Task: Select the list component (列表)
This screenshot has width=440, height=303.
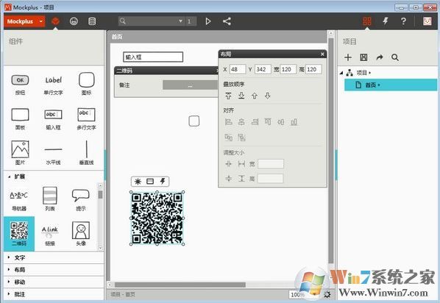Action: [50, 199]
